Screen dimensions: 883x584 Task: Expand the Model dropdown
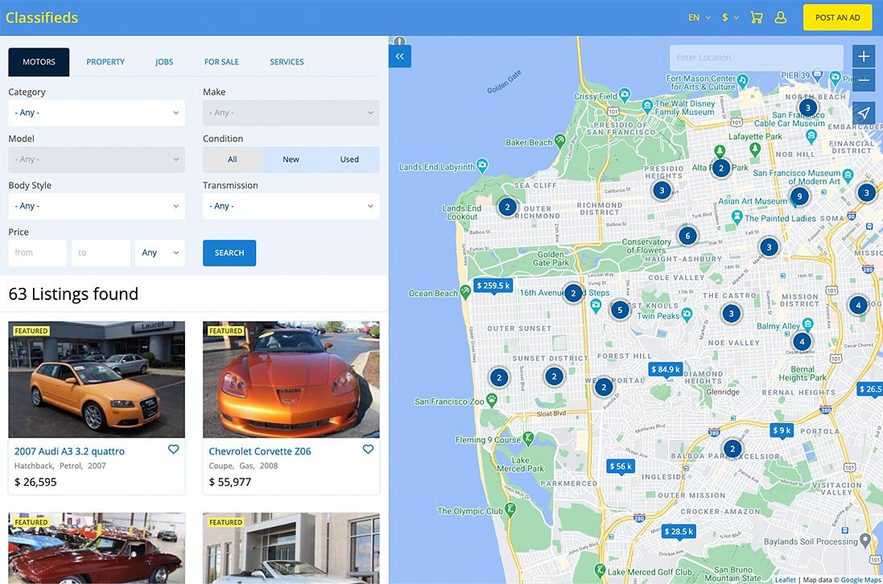click(x=97, y=160)
